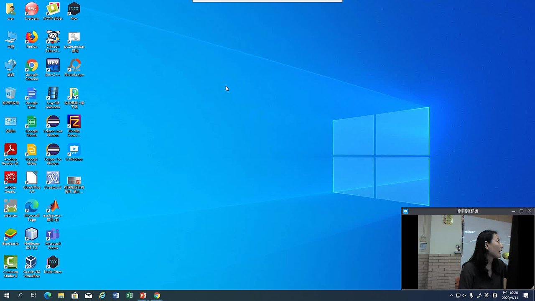Show hidden system tray icons
535x301 pixels.
[x=451, y=296]
